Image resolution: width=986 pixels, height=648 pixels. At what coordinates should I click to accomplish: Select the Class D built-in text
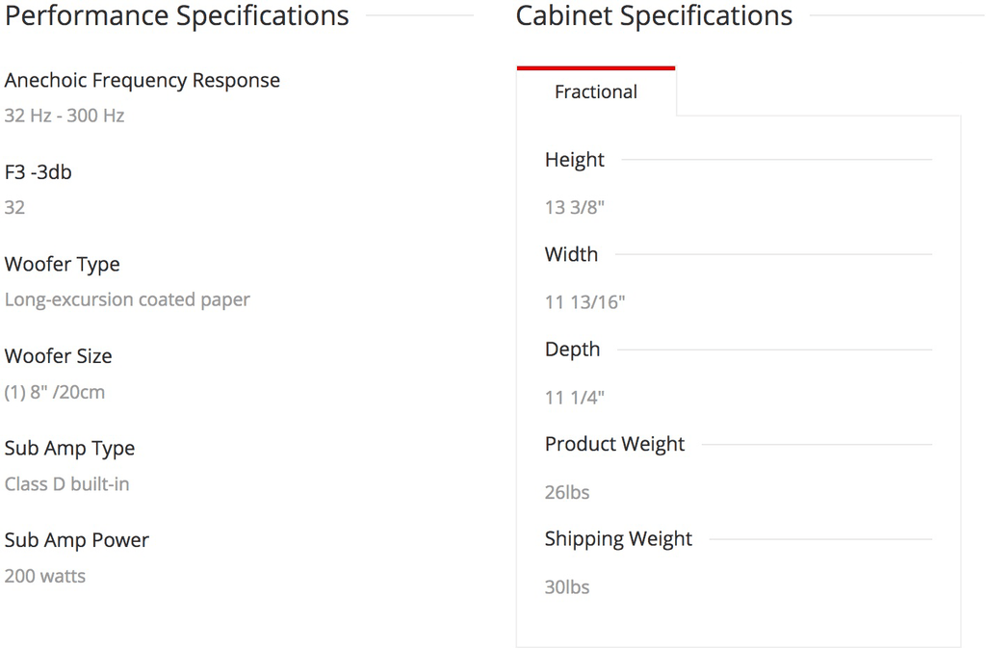[x=66, y=484]
